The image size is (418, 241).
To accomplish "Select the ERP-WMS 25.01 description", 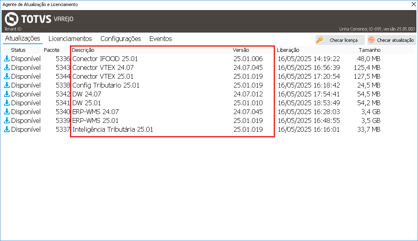I will [x=95, y=120].
